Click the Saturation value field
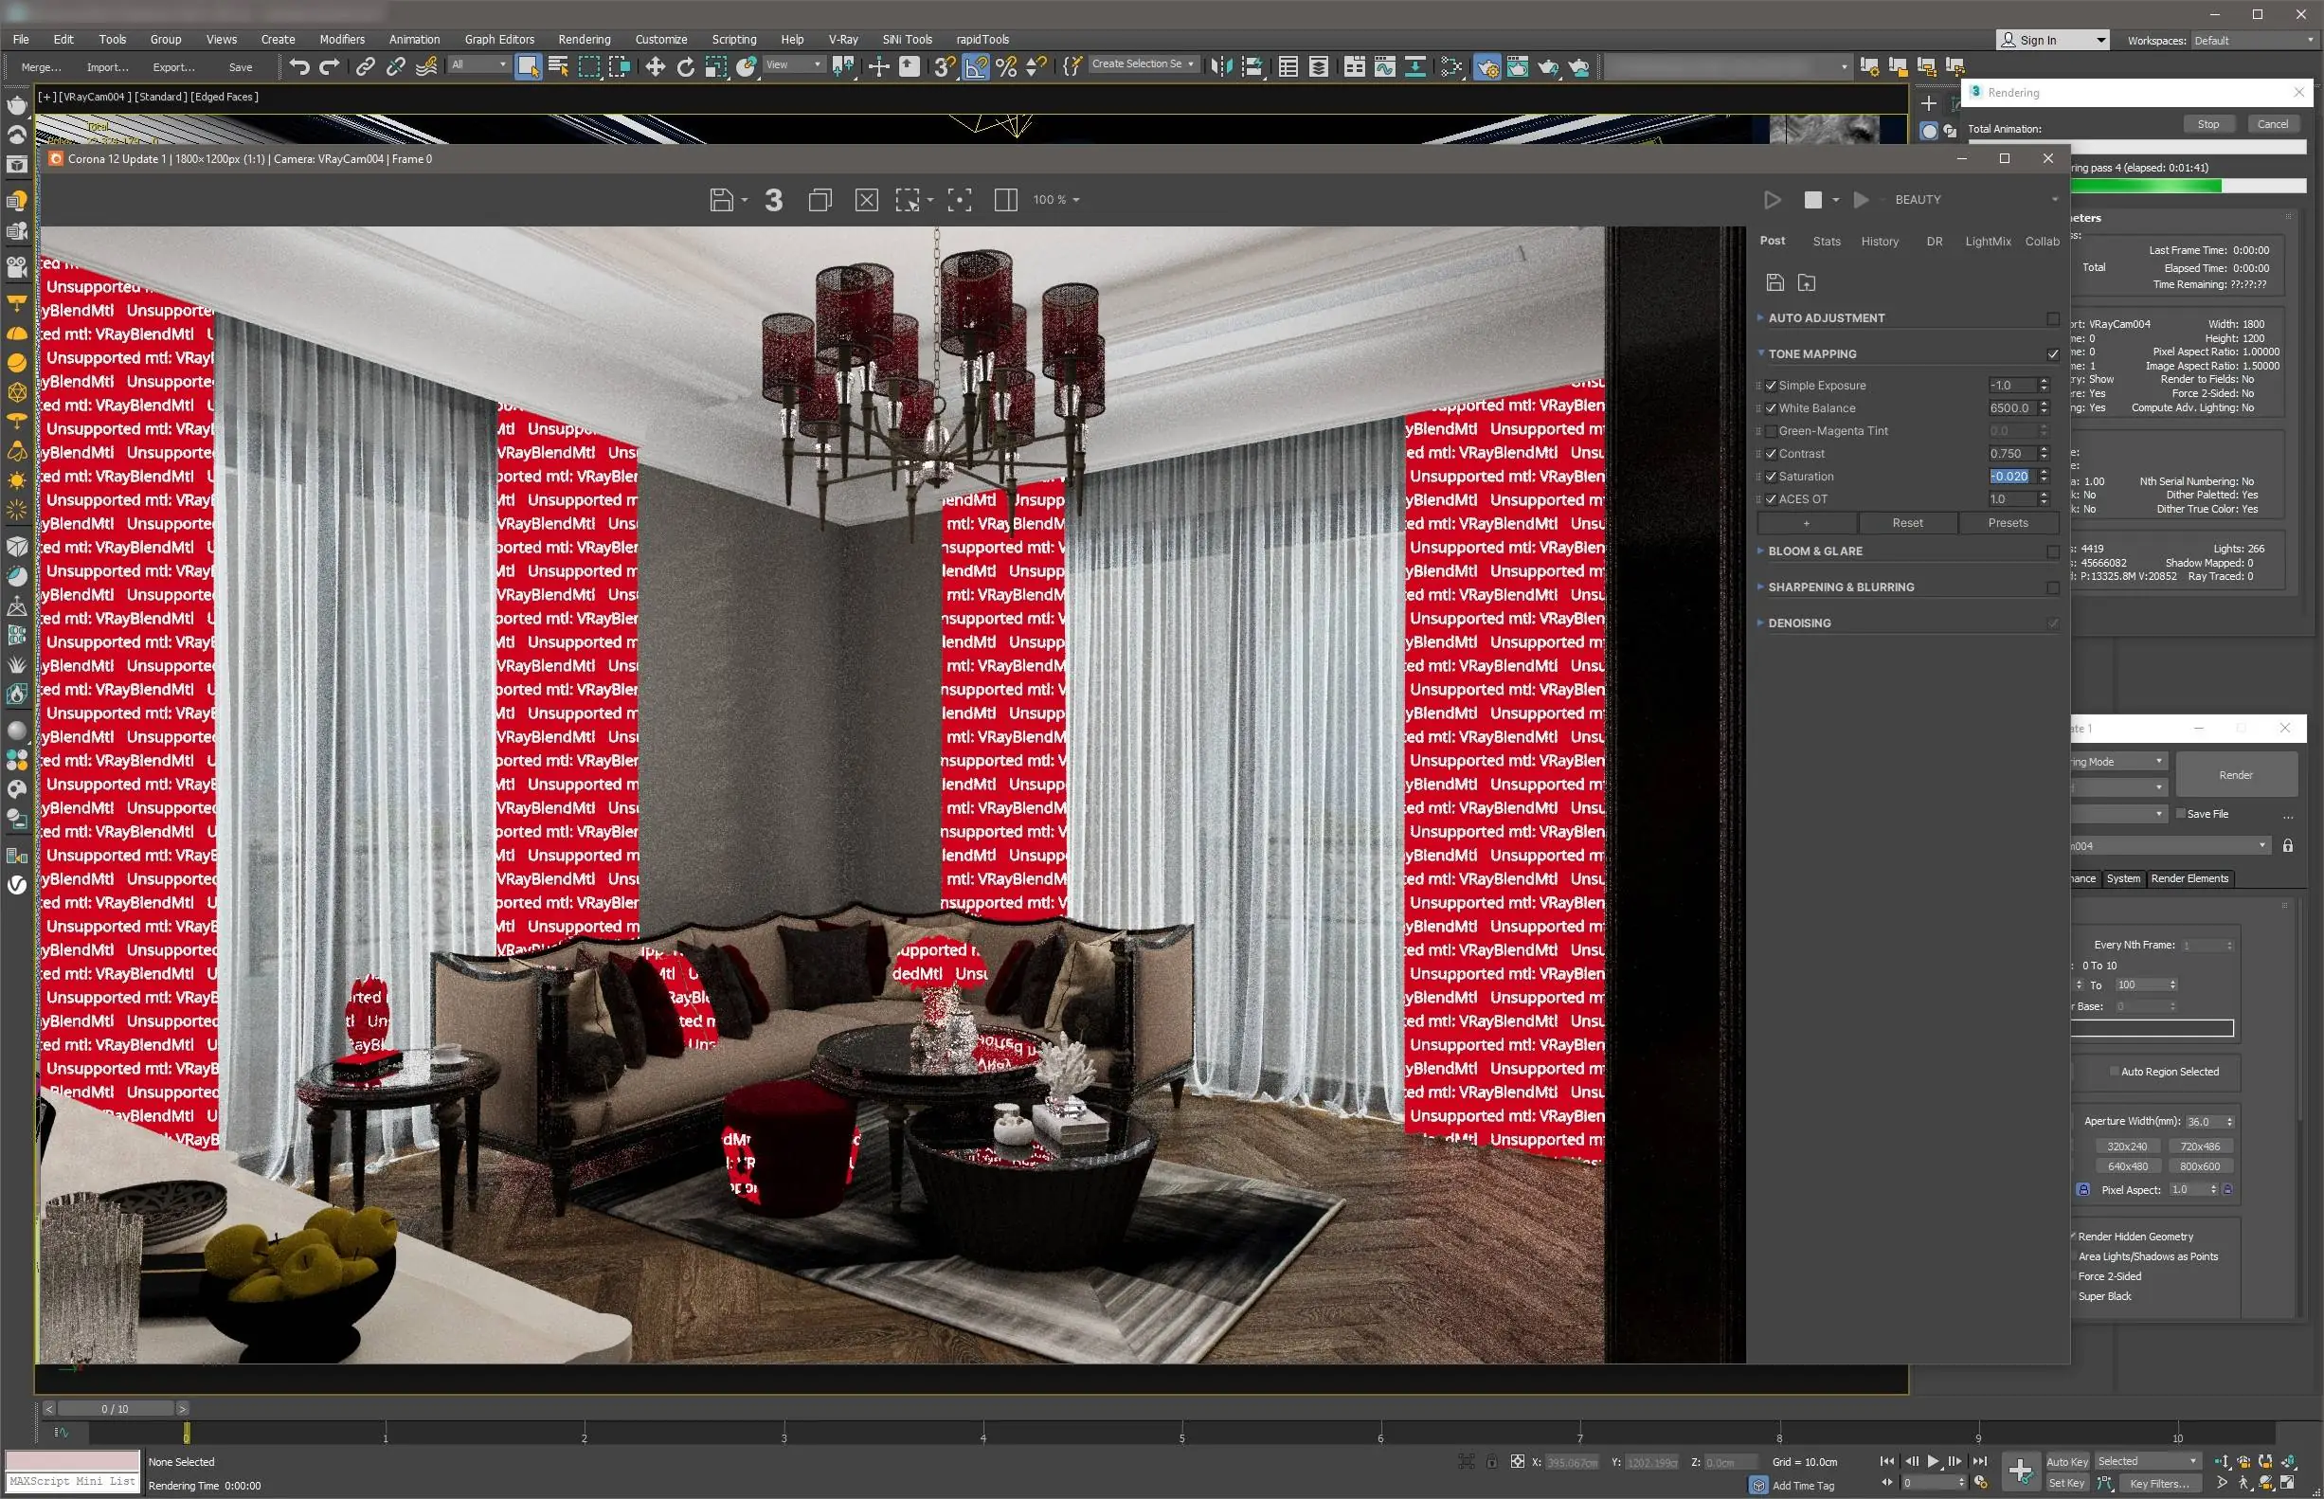 [2010, 476]
